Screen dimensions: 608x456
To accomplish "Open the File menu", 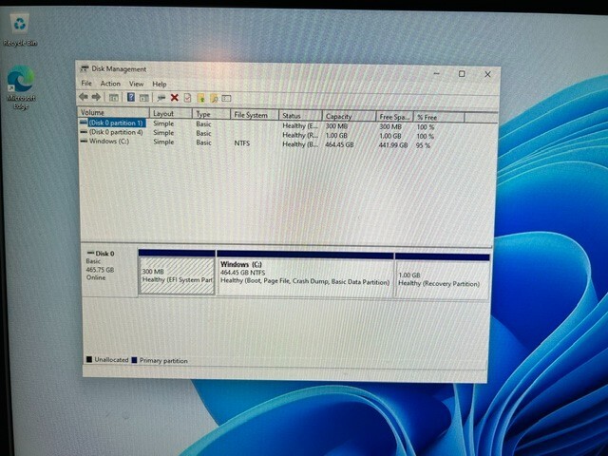I will [x=86, y=83].
